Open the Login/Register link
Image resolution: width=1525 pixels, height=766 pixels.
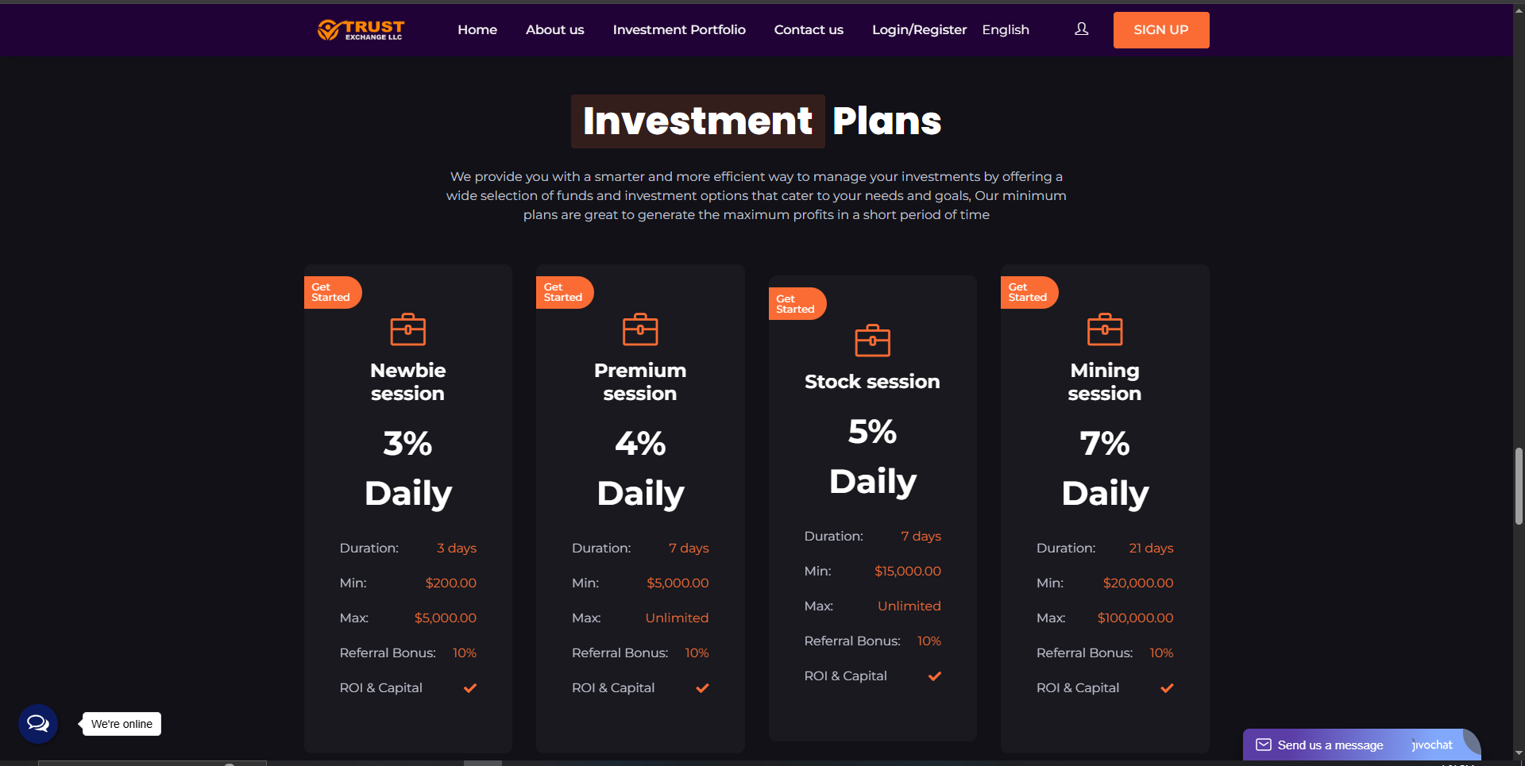(919, 29)
